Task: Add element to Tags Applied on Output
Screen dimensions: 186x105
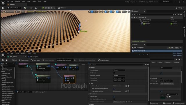Action: point(126,91)
